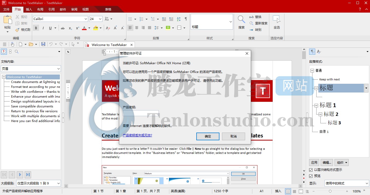Open the font size 24 dropdown
The width and height of the screenshot is (370, 195).
(100, 19)
